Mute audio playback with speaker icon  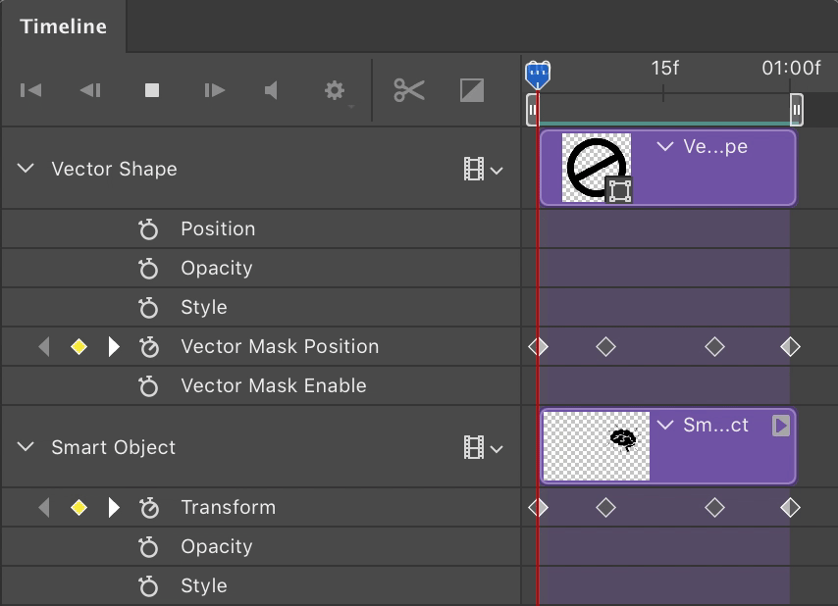point(272,90)
